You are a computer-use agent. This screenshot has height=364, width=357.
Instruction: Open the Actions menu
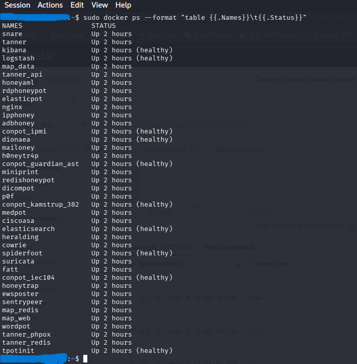click(50, 5)
